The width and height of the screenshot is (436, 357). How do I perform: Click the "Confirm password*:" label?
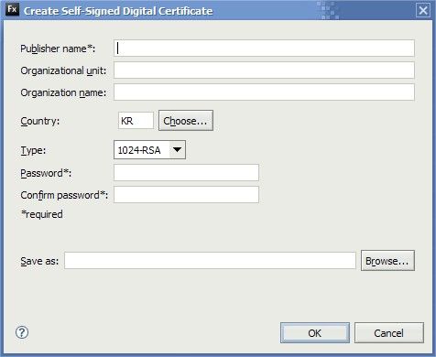[64, 195]
